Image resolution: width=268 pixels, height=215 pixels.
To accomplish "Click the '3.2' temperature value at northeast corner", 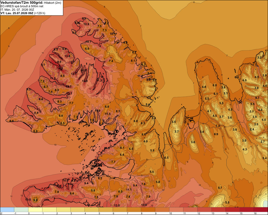I will pyautogui.click(x=259, y=57).
